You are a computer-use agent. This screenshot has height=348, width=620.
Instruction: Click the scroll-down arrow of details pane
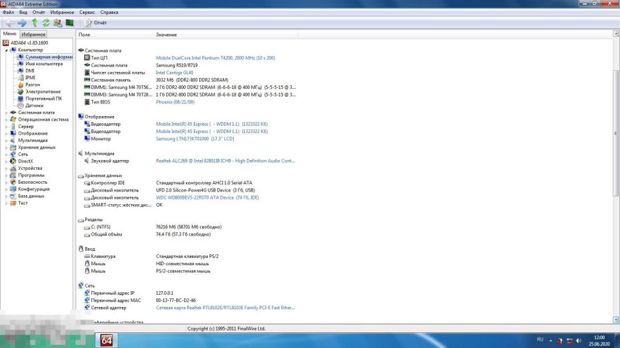616,320
